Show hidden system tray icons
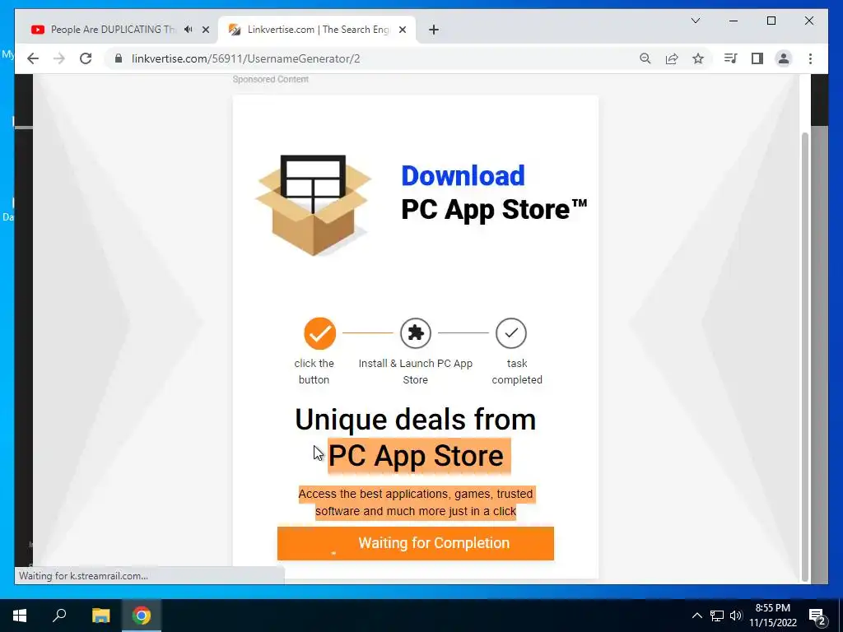This screenshot has width=843, height=632. point(696,616)
